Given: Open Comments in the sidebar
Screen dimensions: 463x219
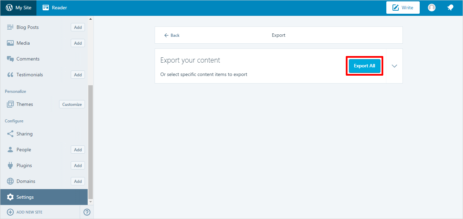Looking at the screenshot, I should pyautogui.click(x=28, y=59).
